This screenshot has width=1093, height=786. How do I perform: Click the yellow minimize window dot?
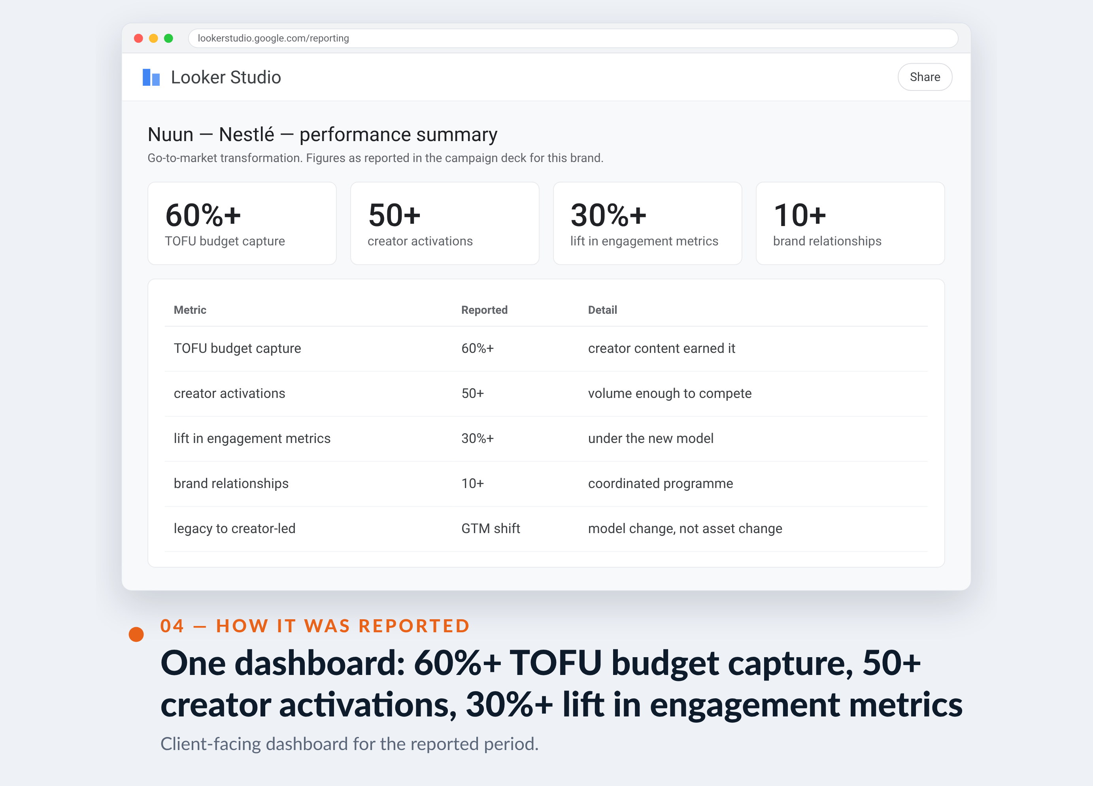coord(153,38)
